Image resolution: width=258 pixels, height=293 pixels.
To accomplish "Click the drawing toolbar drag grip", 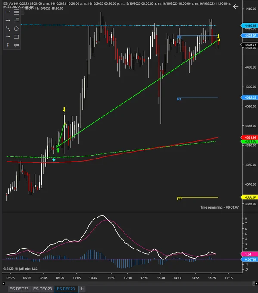I will pos(22,12).
